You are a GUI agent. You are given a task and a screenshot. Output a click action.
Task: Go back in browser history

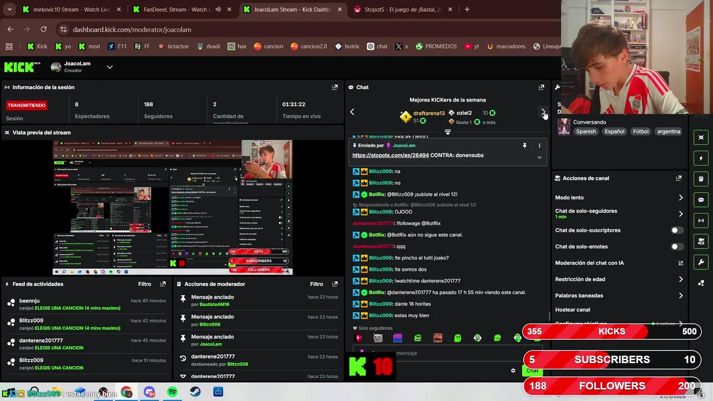coord(11,30)
